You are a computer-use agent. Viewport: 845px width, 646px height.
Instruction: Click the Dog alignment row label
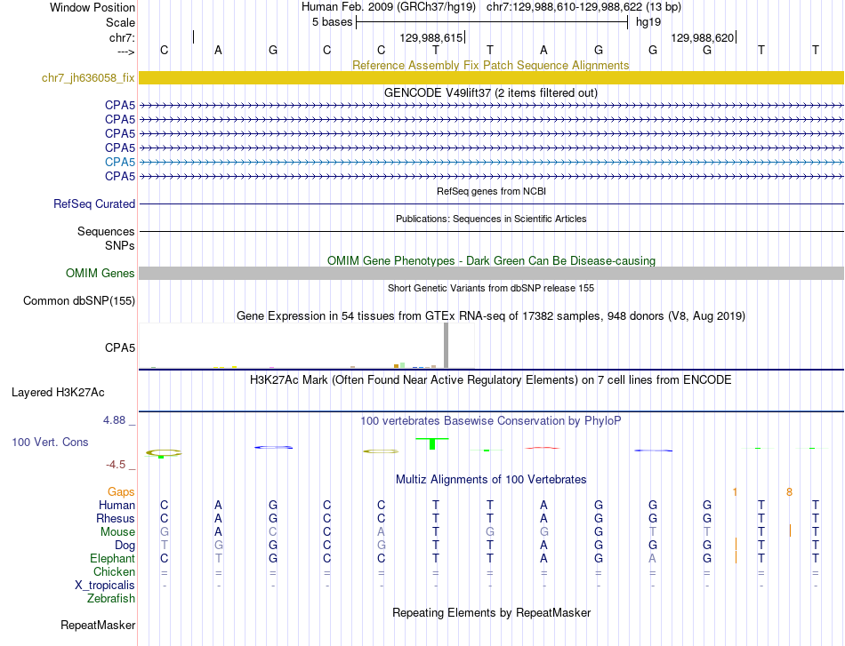click(125, 546)
